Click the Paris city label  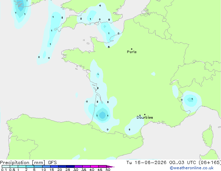point(132,52)
